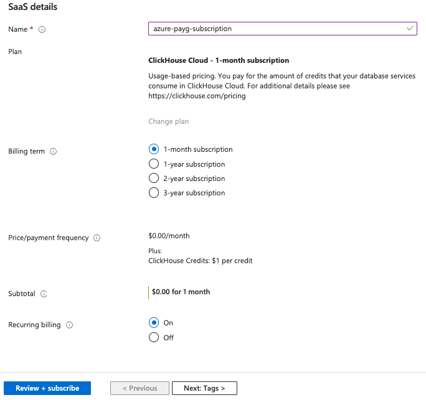Viewport: 426px width, 400px height.
Task: Select 1-year subscription billing term
Action: [x=154, y=164]
